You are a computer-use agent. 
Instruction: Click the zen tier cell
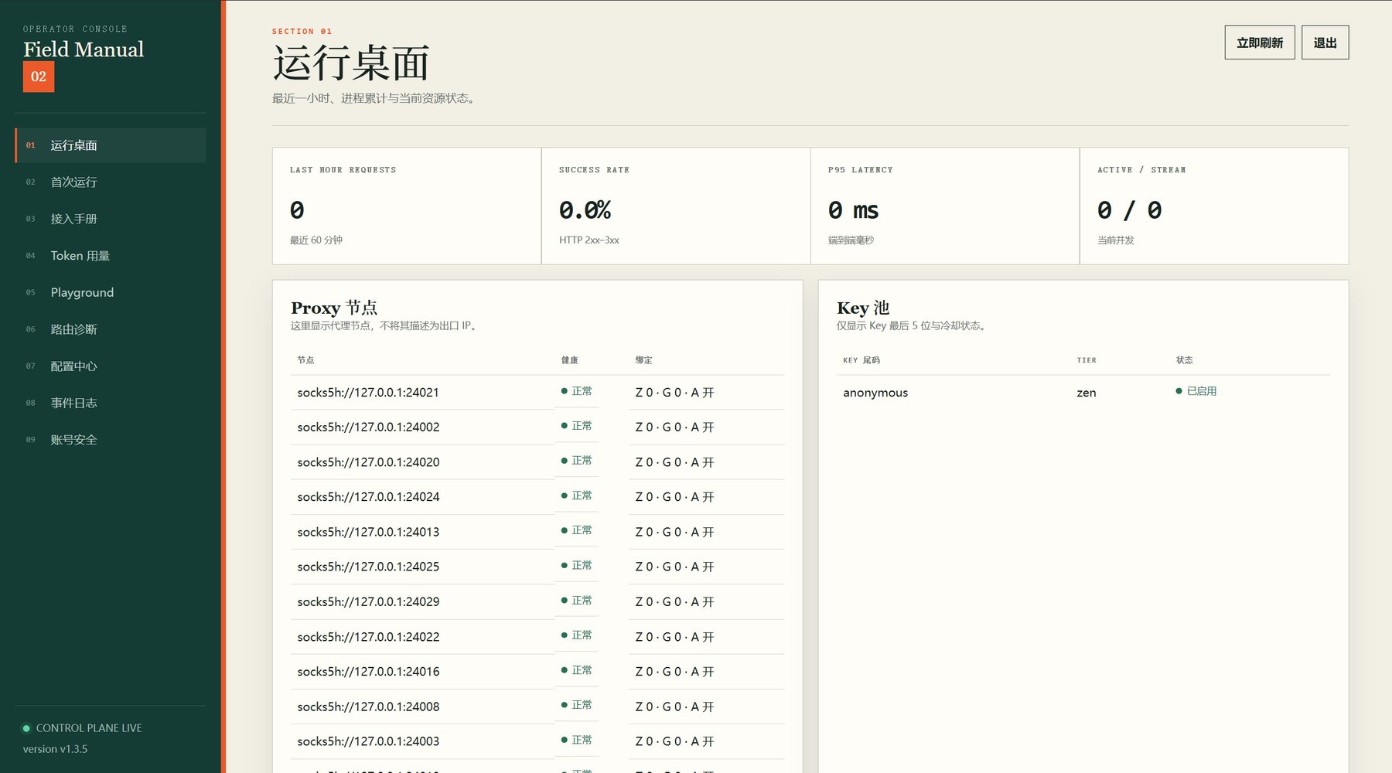[x=1087, y=393]
